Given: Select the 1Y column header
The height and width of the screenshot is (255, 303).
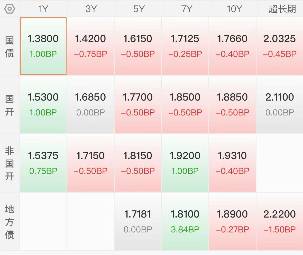Looking at the screenshot, I should [x=43, y=9].
